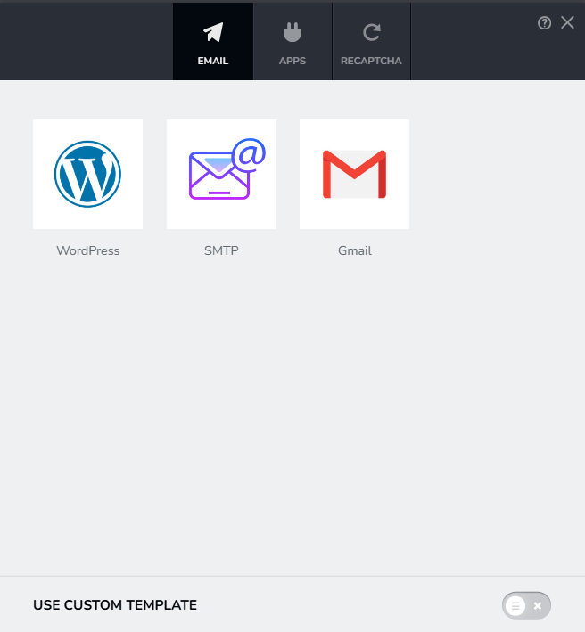This screenshot has width=585, height=632.
Task: Select the Gmail logo tile
Action: point(354,174)
